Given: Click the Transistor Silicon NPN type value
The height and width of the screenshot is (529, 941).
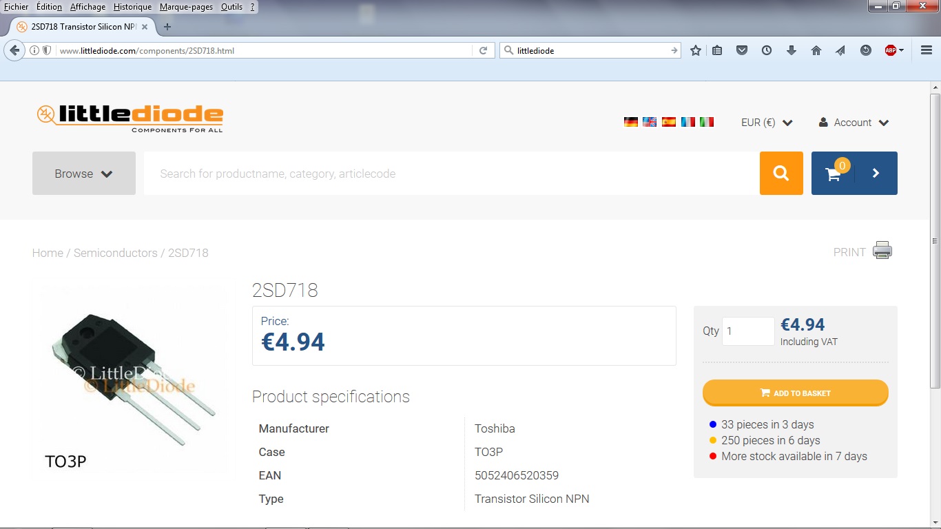Looking at the screenshot, I should point(532,499).
